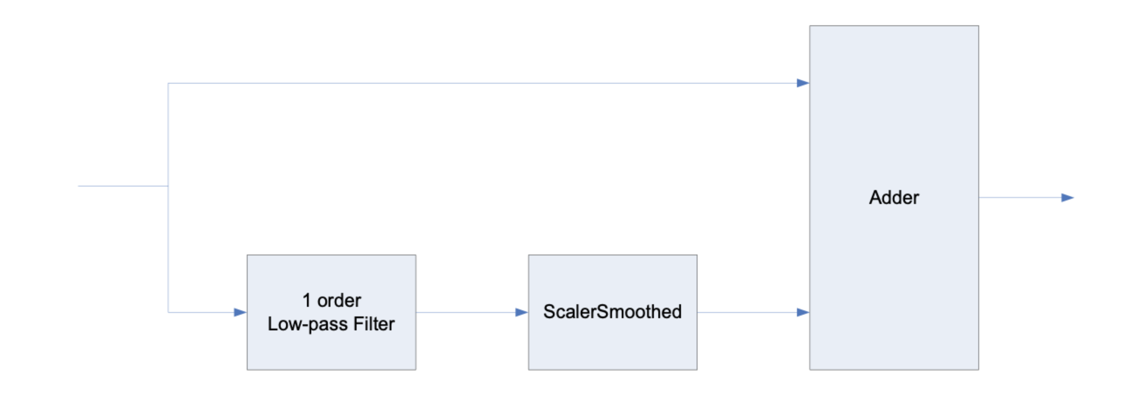1130x394 pixels.
Task: Click the bottom edge of the ScalerSmoothed block
Action: point(613,370)
